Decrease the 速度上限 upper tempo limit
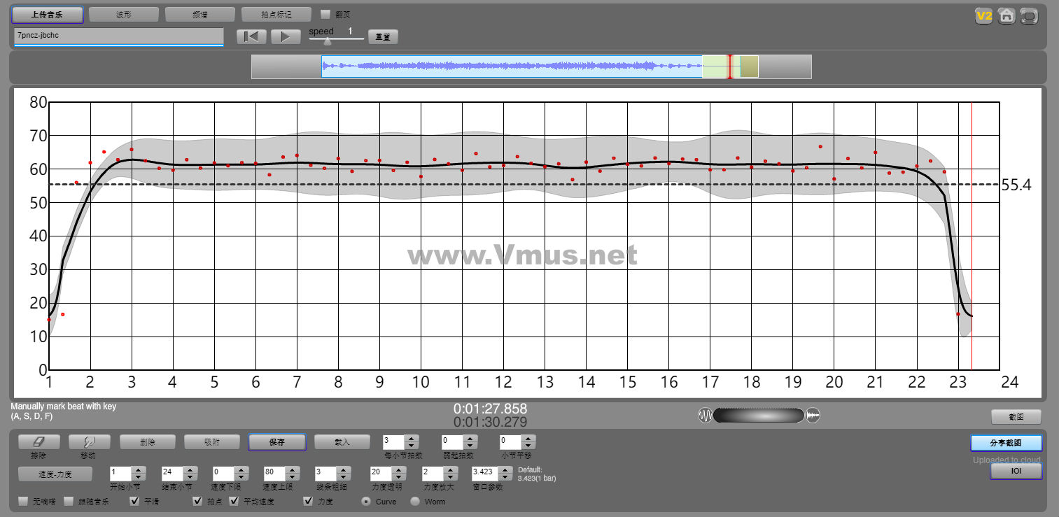This screenshot has height=517, width=1059. [293, 477]
